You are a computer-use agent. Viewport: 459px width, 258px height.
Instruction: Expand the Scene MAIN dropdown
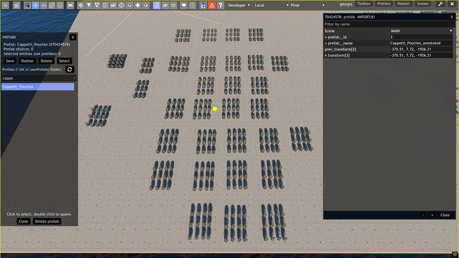tap(421, 31)
